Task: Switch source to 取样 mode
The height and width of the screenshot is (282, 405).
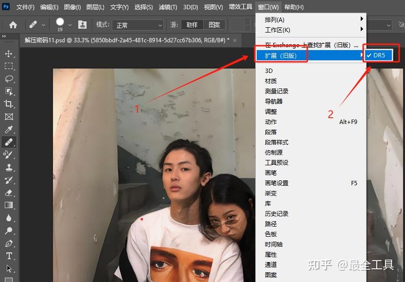Action: 192,24
